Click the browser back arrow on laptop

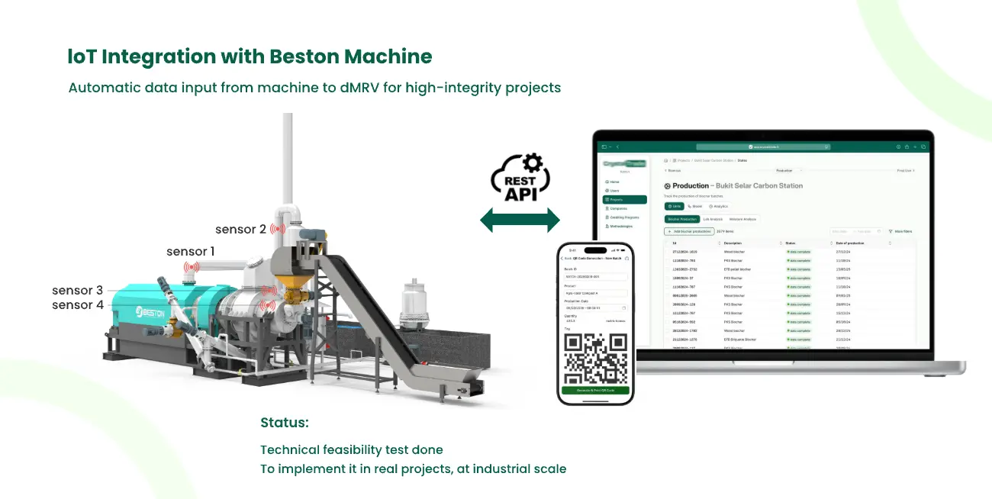(617, 146)
